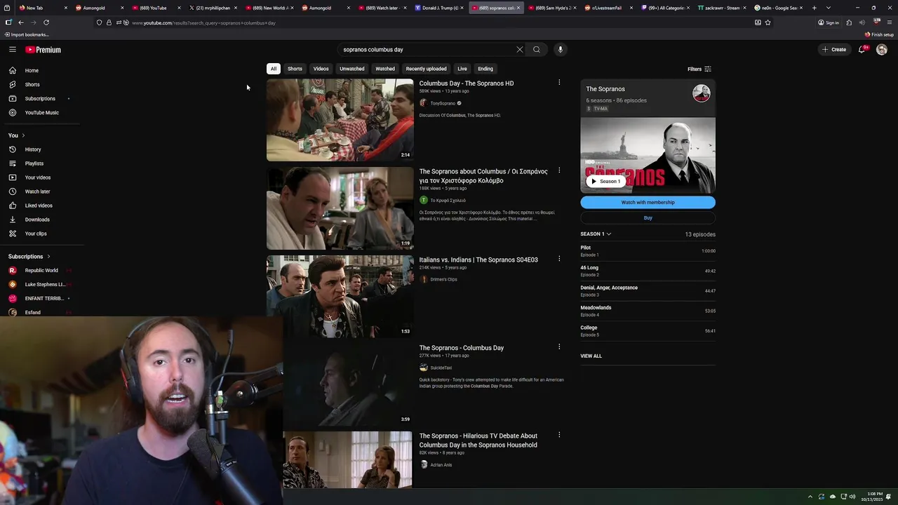Switch to the zackrawrr Stream tab
Image resolution: width=898 pixels, height=505 pixels.
722,8
